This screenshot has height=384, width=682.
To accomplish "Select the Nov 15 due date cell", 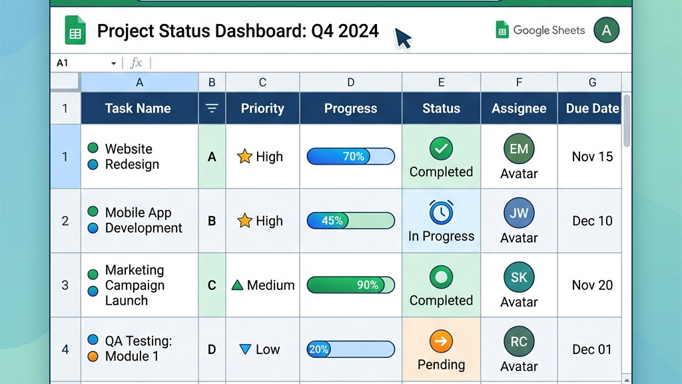I will coord(590,157).
